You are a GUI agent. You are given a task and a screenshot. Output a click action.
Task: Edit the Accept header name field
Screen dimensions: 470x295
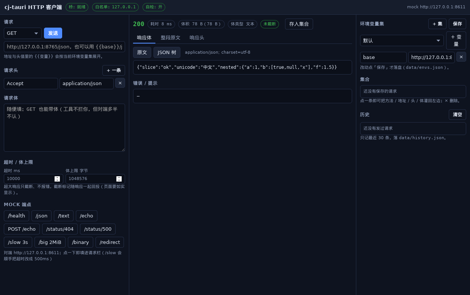(x=31, y=84)
